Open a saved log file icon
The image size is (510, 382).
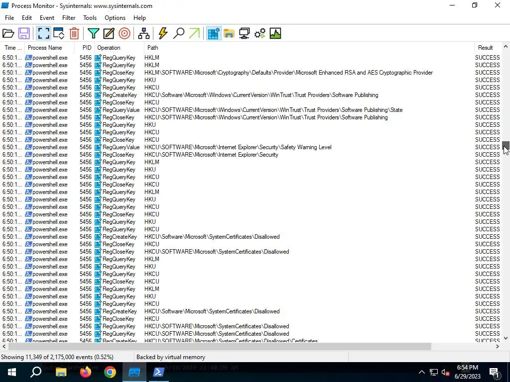coord(8,33)
